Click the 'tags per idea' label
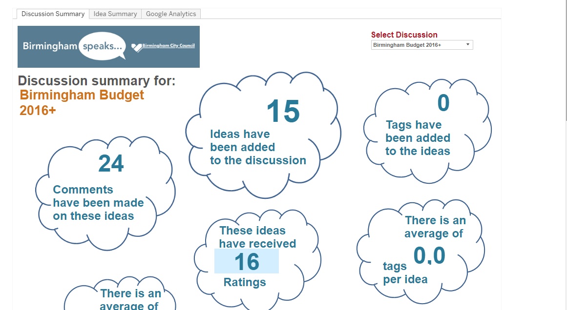 405,273
